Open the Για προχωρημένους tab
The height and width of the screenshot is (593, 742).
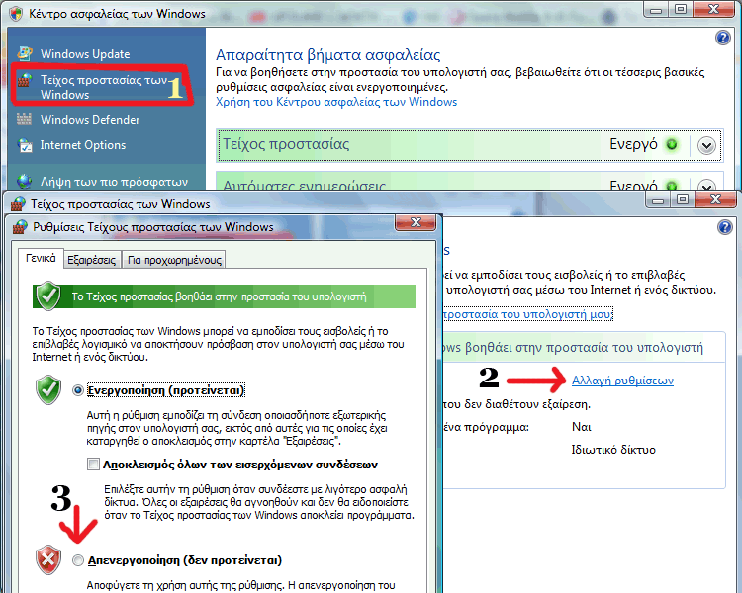tap(174, 260)
